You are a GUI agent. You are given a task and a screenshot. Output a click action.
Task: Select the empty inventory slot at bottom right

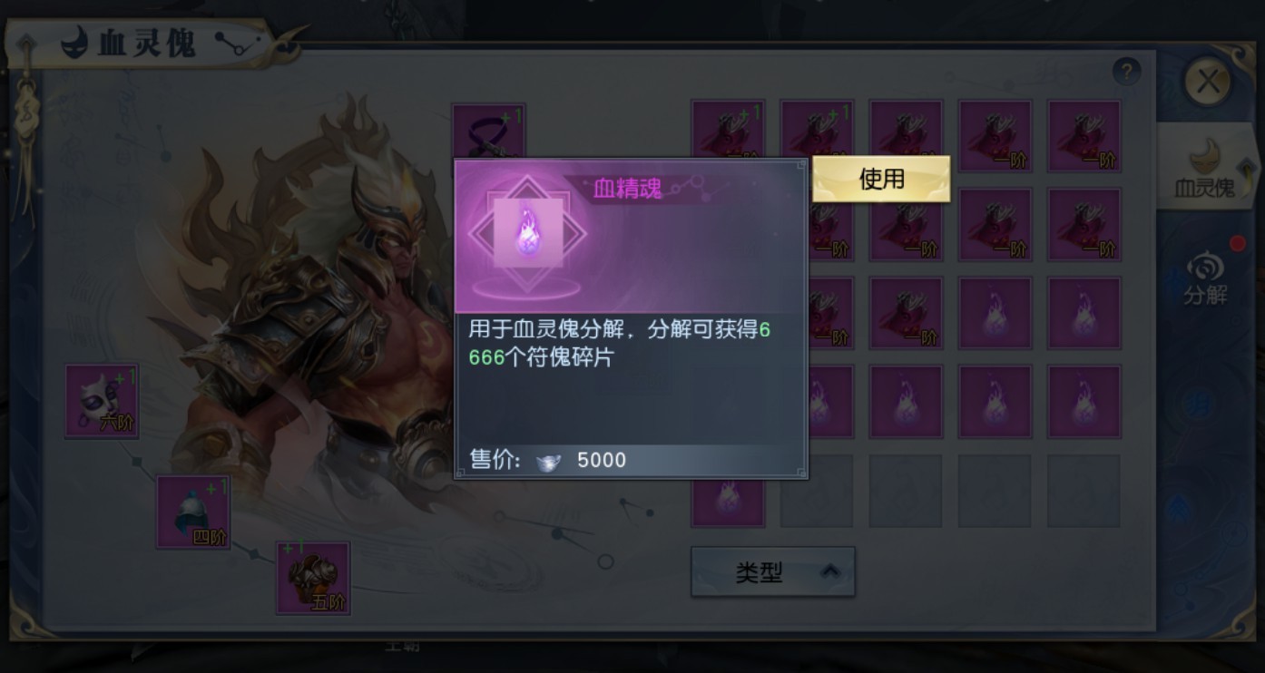(x=1084, y=491)
